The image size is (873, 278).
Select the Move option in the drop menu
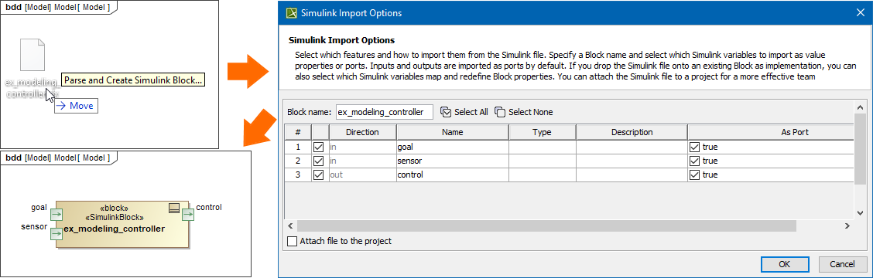[x=76, y=106]
